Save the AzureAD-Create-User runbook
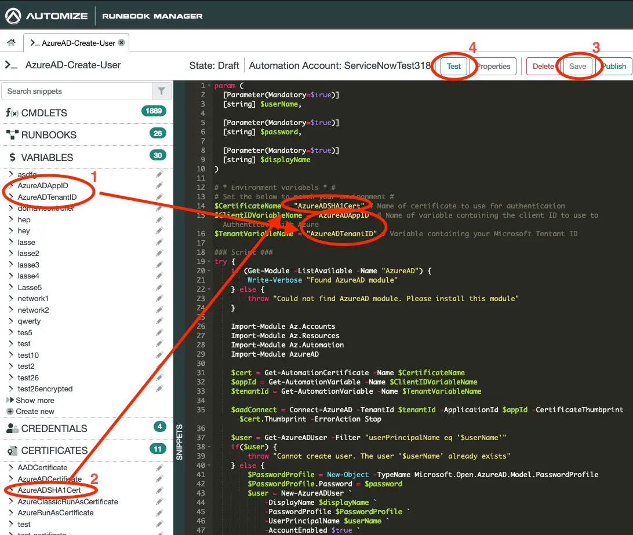The width and height of the screenshot is (633, 535). pyautogui.click(x=578, y=66)
